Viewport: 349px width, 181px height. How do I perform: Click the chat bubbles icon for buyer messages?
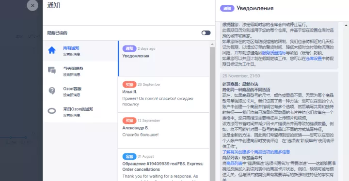click(x=52, y=70)
